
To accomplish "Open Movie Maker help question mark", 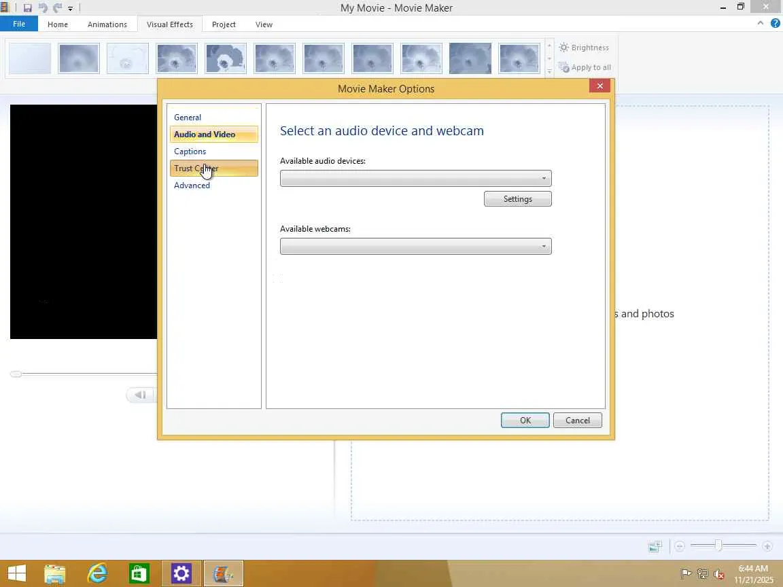I will pos(775,23).
